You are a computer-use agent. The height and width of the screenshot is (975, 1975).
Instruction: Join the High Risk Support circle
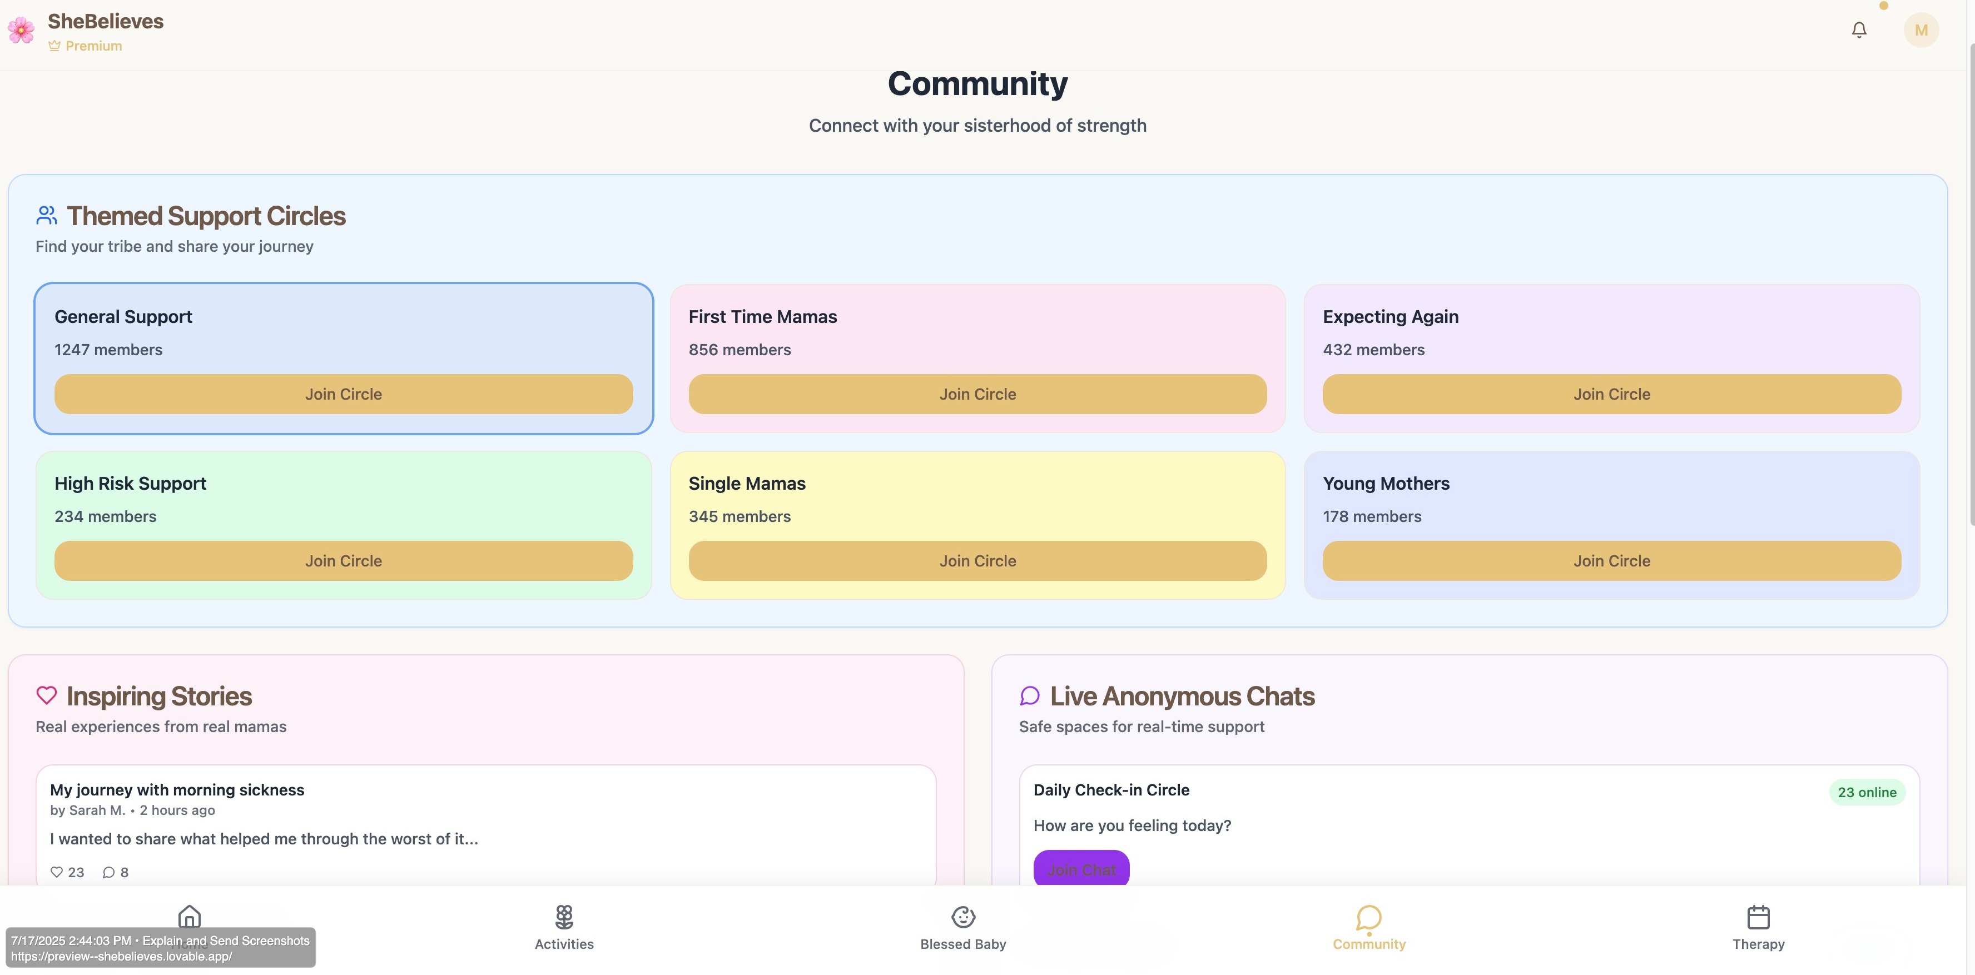(344, 561)
